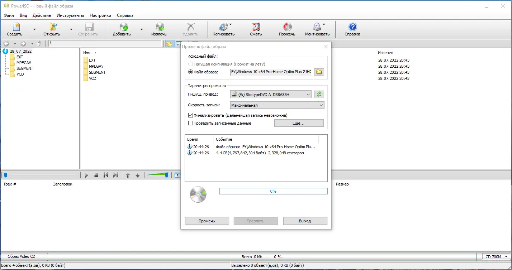Open the Настройки menu

(x=100, y=15)
